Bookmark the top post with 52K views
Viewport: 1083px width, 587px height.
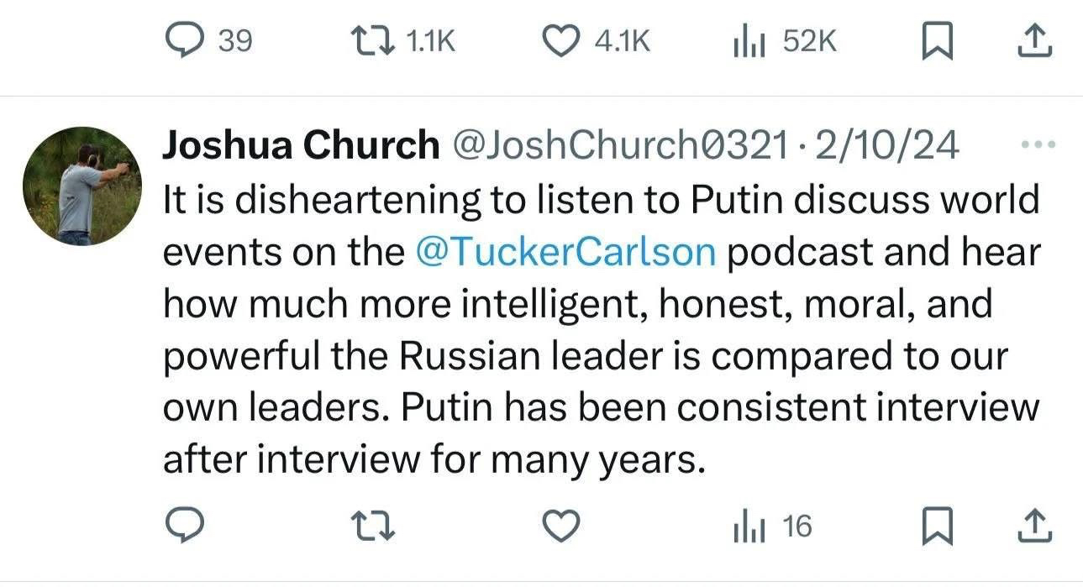(936, 43)
